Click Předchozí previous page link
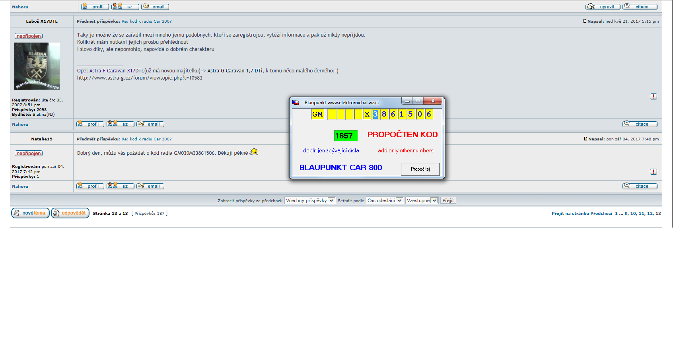Image resolution: width=673 pixels, height=360 pixels. [601, 214]
